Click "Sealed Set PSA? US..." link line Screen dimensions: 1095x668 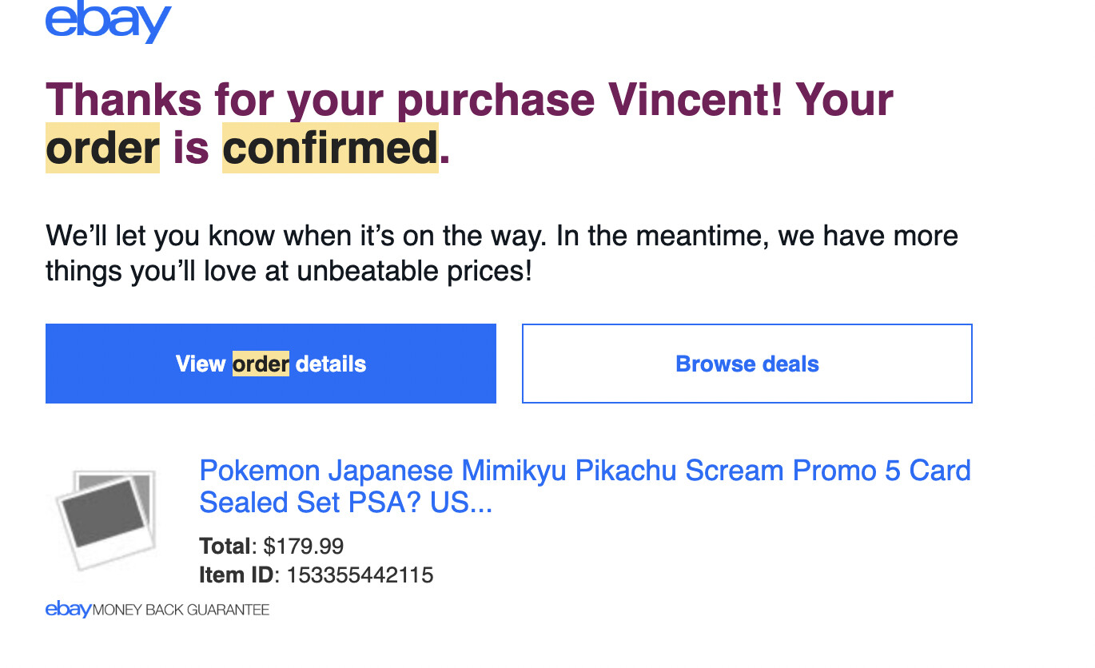tap(345, 503)
